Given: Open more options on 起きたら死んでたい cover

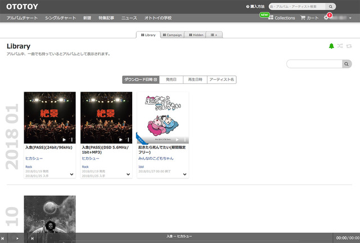Looking at the screenshot, I should 185,139.
